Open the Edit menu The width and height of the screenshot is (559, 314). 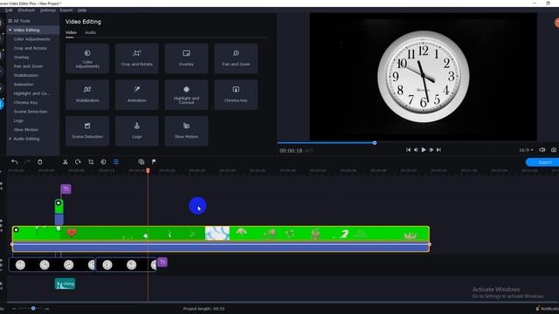point(9,10)
